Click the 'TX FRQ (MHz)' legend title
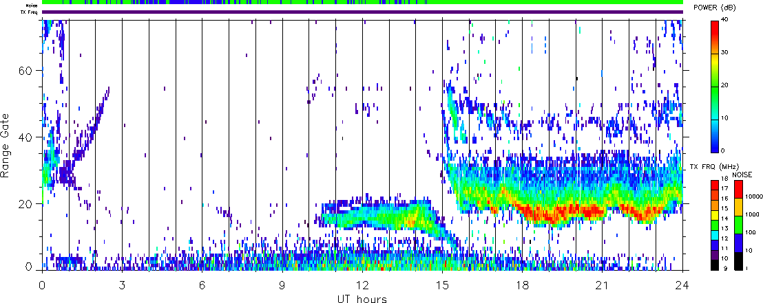Image resolution: width=763 pixels, height=303 pixels. (713, 168)
